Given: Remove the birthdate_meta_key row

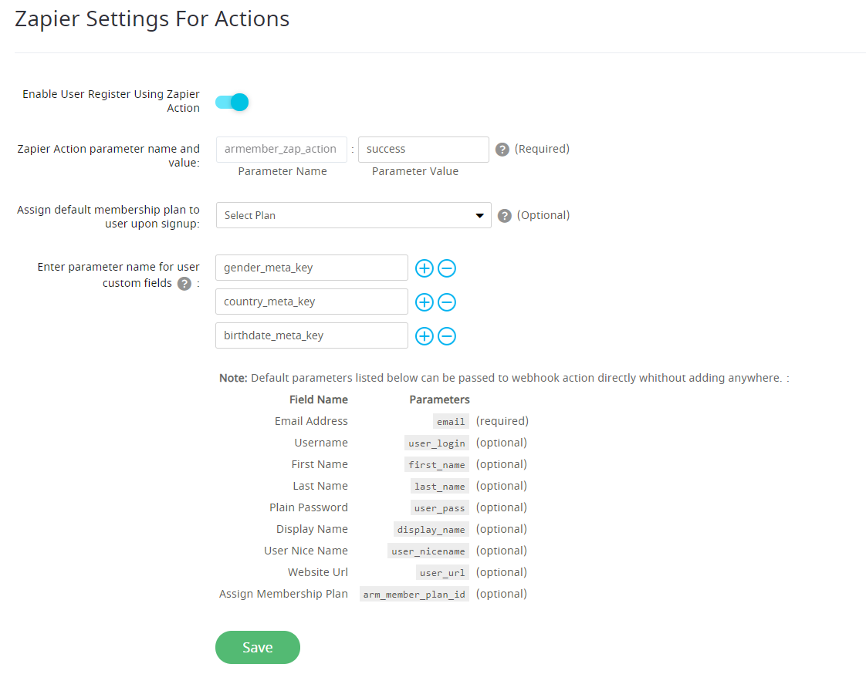Looking at the screenshot, I should pyautogui.click(x=447, y=336).
